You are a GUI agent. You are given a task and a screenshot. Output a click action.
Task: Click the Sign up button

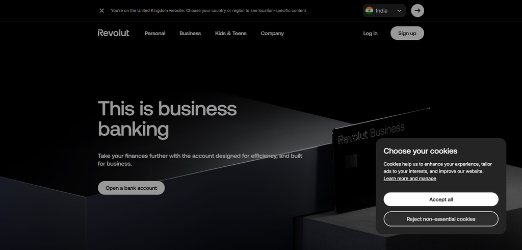point(407,33)
